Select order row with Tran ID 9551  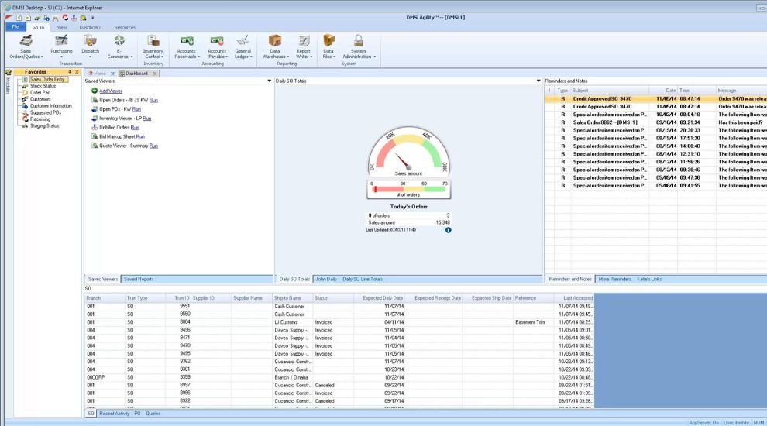339,306
